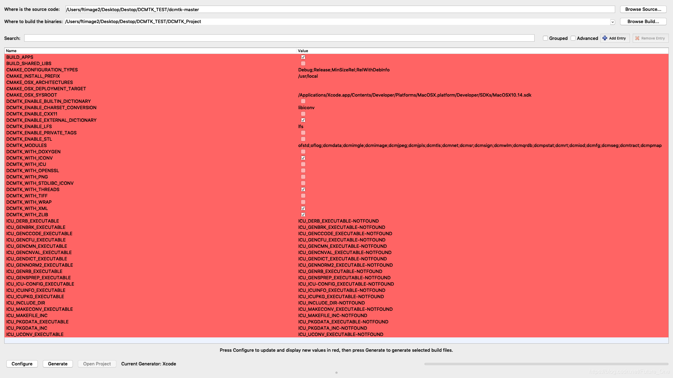Click the Browse Source... button

pyautogui.click(x=643, y=9)
